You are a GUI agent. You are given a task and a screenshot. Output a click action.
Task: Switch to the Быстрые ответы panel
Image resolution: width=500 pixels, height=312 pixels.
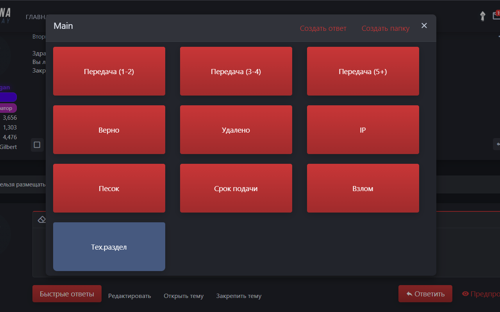[66, 293]
